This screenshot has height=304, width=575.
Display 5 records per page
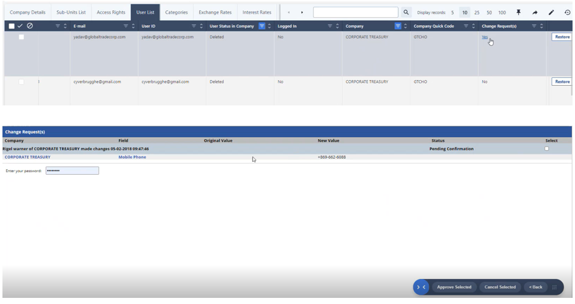click(453, 12)
